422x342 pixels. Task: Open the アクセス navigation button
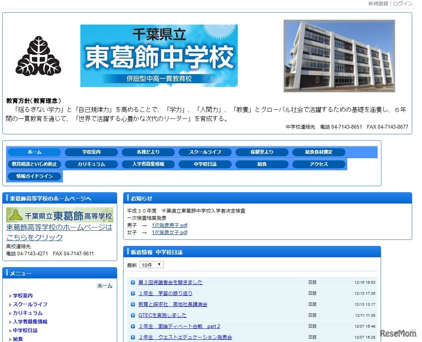[x=318, y=164]
